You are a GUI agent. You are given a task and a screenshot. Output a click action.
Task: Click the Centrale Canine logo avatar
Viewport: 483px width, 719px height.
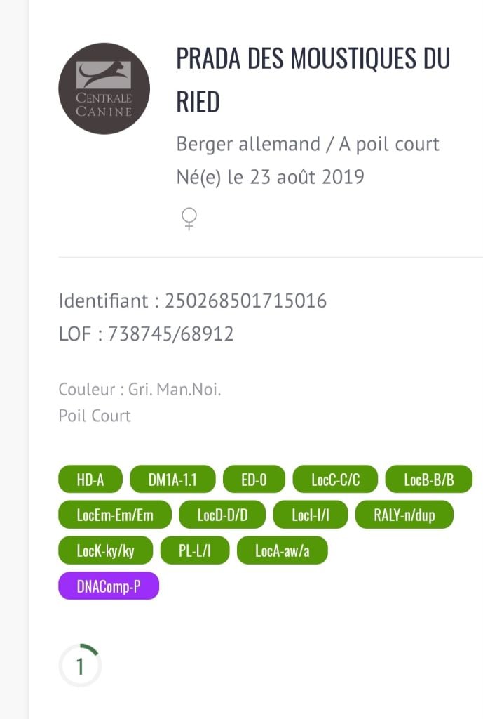click(104, 88)
